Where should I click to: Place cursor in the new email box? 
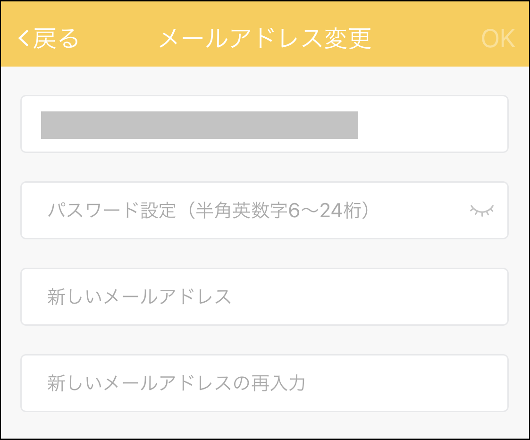[x=264, y=297]
